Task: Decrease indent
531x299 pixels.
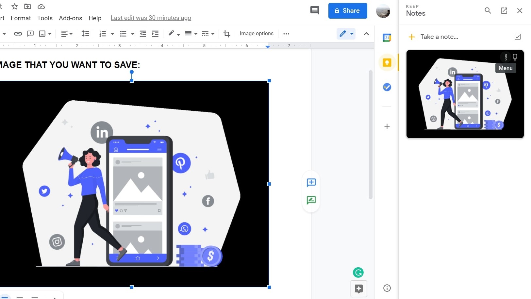Action: [x=143, y=34]
